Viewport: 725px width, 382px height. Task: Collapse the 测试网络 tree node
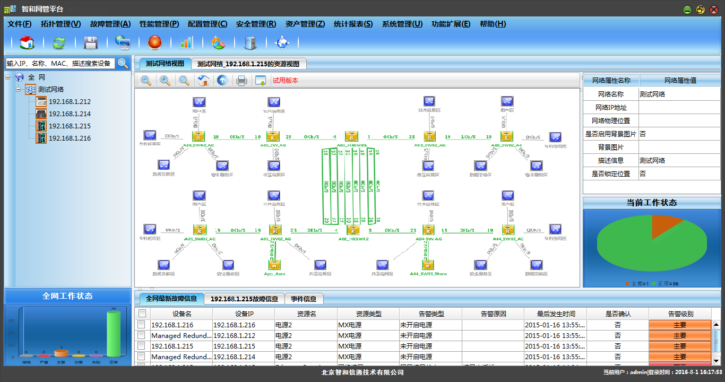pyautogui.click(x=19, y=90)
